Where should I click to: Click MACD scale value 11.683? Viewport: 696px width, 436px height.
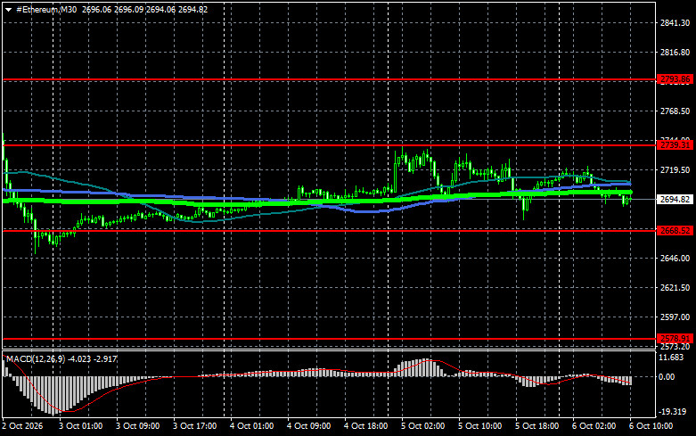coord(671,358)
